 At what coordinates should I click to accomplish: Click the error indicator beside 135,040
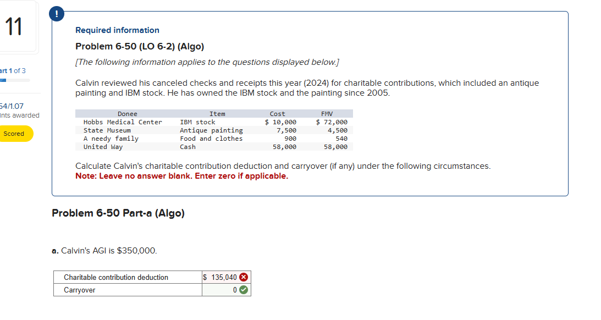[x=245, y=277]
